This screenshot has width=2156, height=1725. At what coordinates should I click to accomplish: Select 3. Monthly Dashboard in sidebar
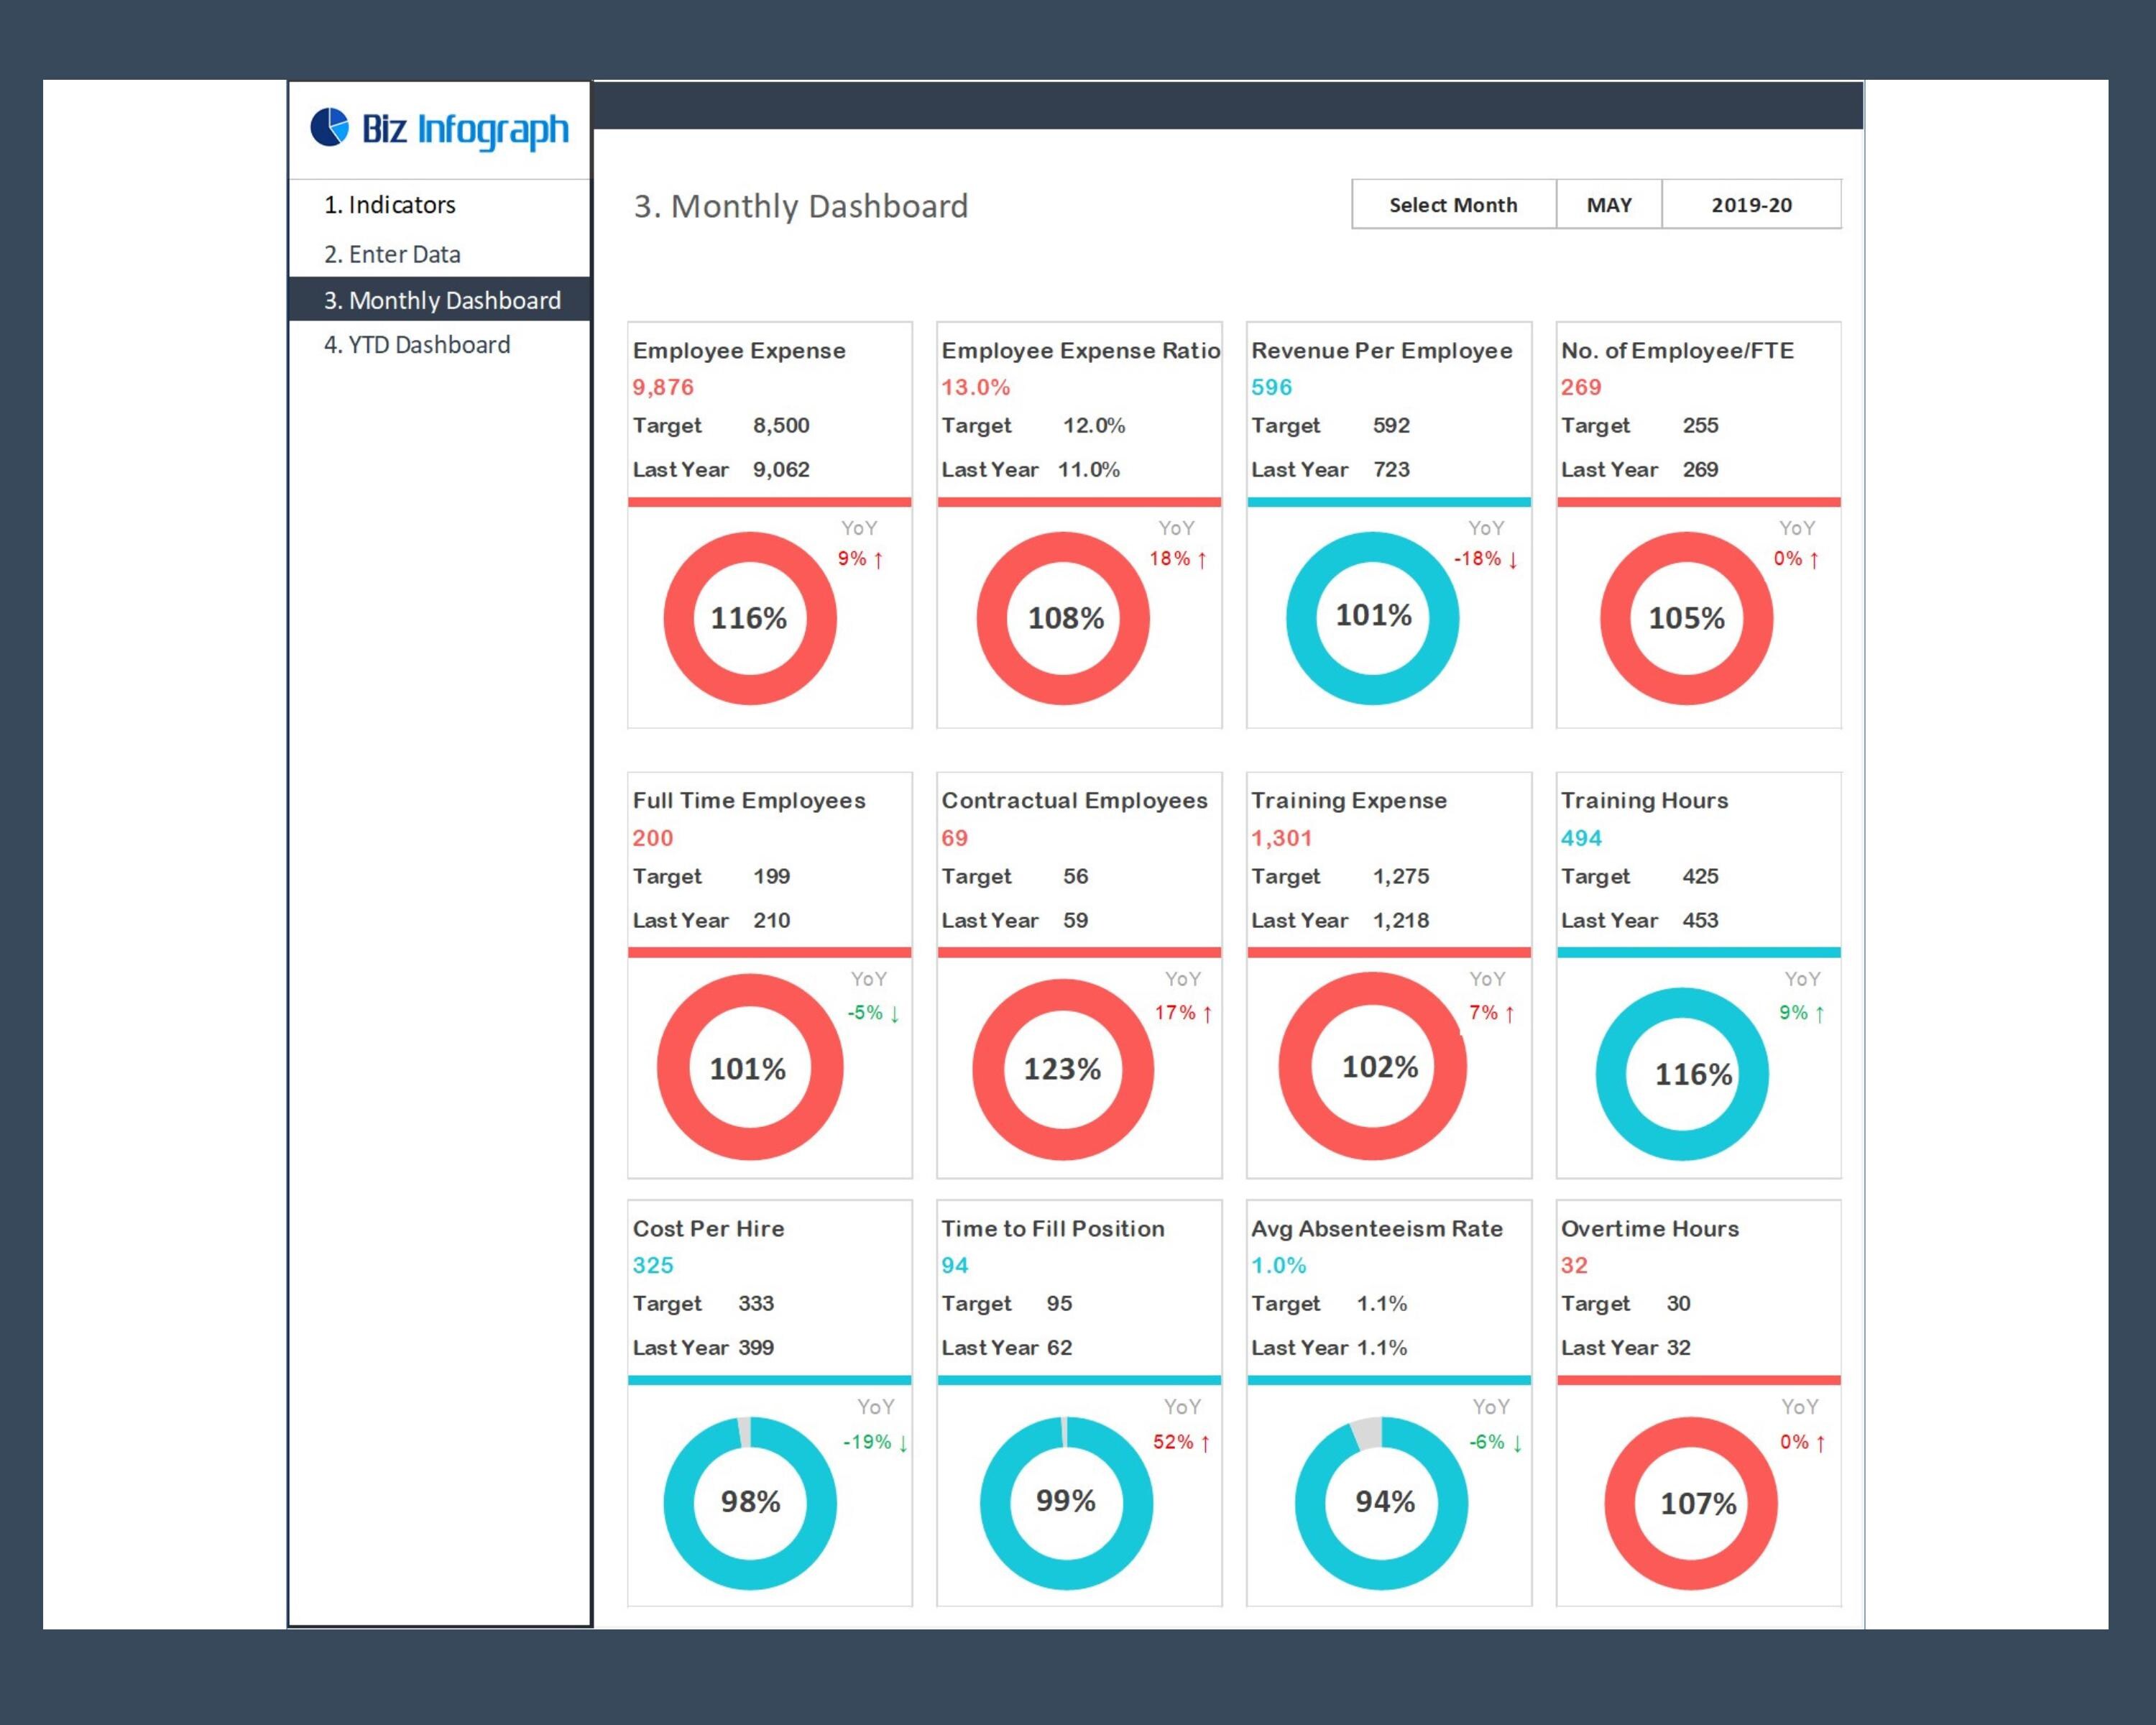440,299
